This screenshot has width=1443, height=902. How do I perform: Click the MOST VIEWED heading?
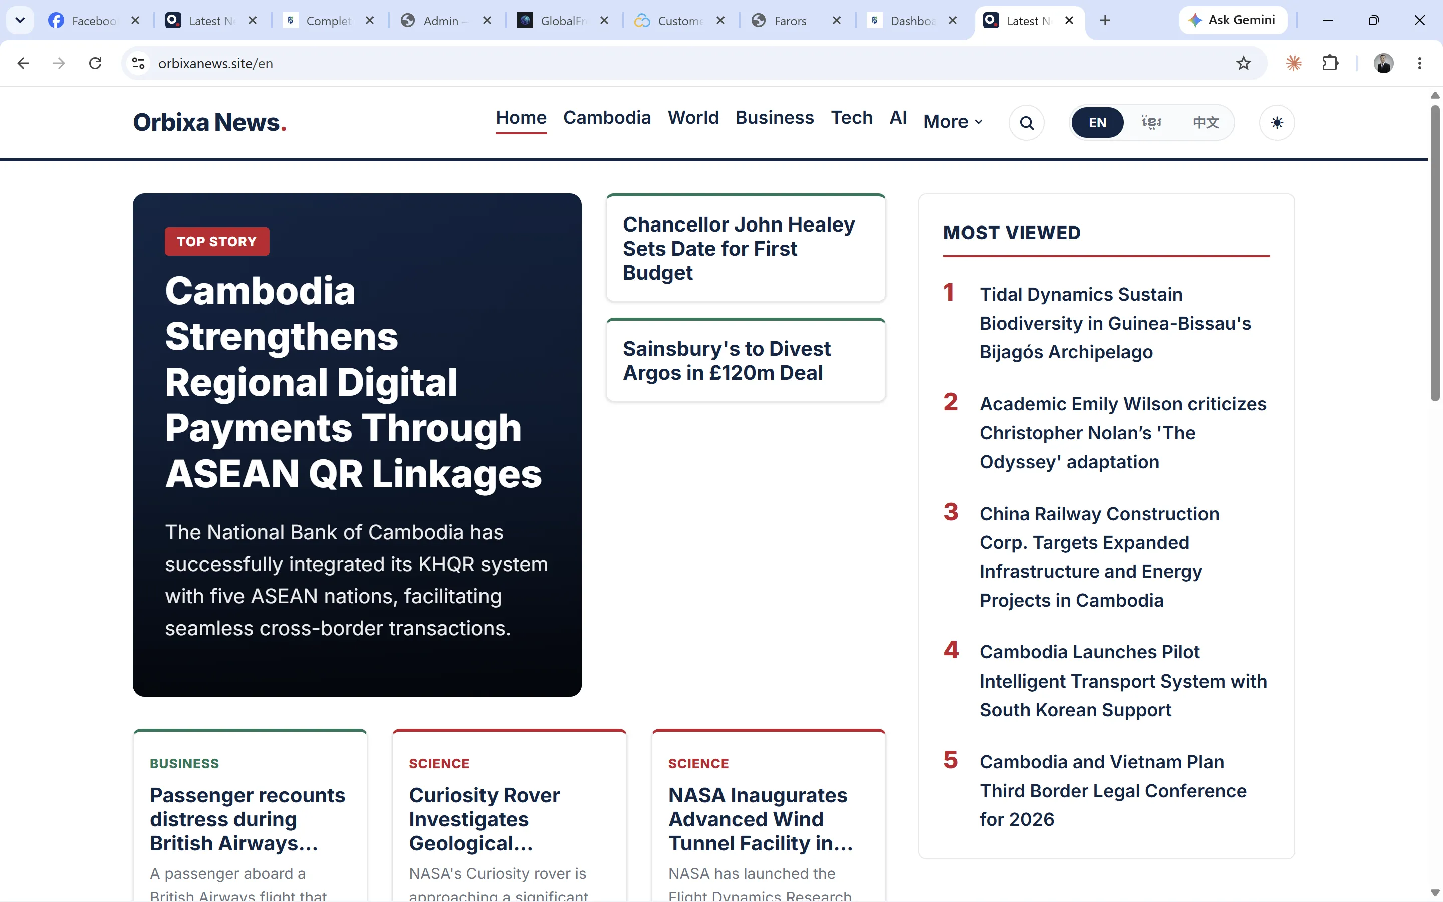(x=1012, y=233)
